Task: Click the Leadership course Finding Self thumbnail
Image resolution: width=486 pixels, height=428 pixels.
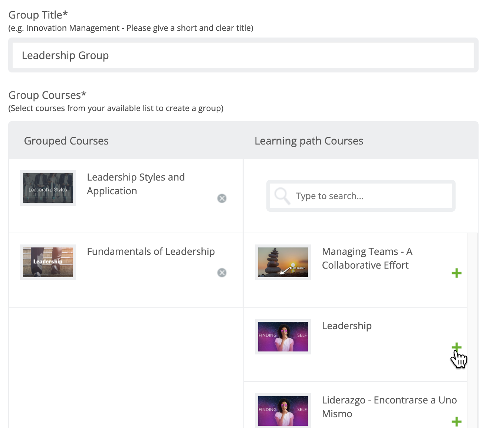Action: tap(283, 337)
